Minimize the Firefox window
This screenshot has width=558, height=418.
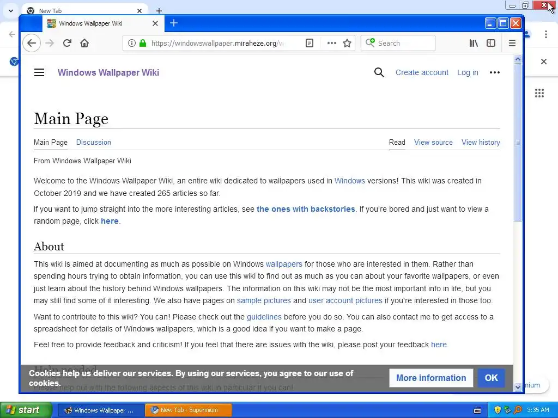[490, 23]
